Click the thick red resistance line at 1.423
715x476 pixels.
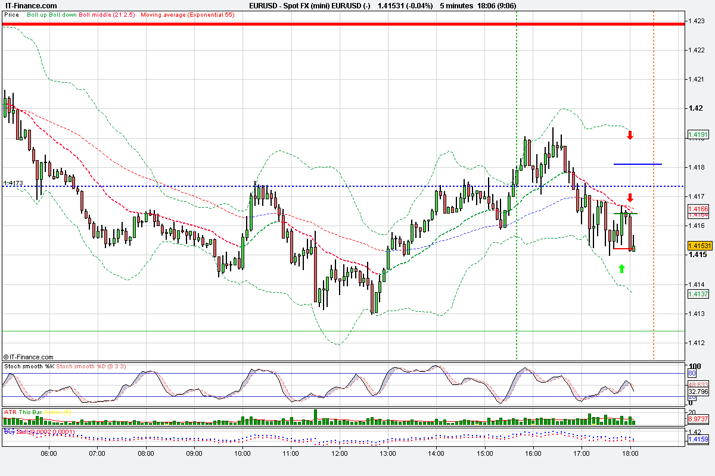(x=343, y=24)
